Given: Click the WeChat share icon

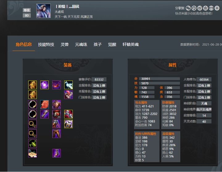Looking at the screenshot, I should coord(188,8).
